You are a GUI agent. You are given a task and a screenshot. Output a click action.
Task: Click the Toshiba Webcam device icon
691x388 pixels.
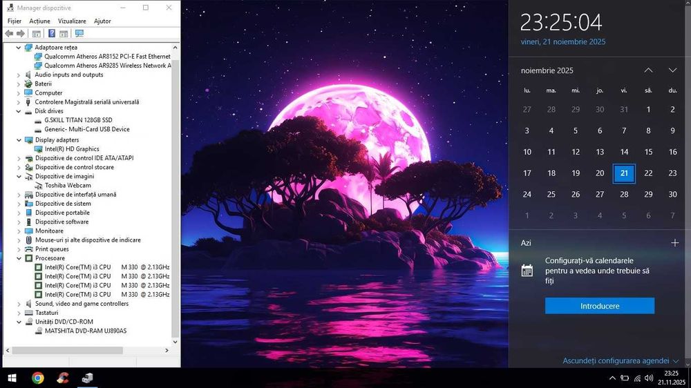38,186
